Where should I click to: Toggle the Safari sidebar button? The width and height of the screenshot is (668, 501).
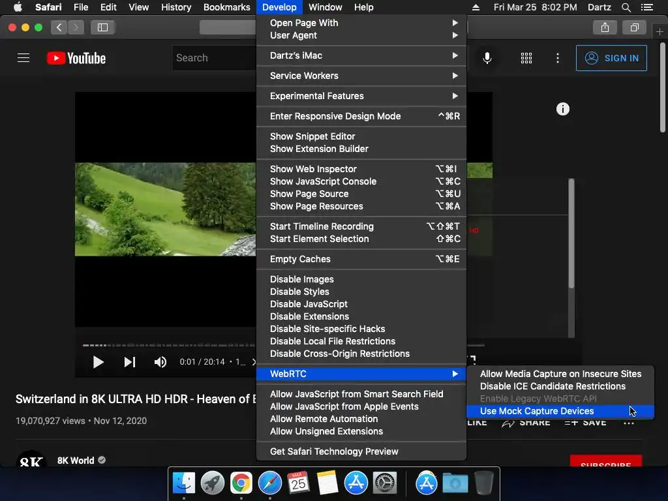click(x=102, y=27)
